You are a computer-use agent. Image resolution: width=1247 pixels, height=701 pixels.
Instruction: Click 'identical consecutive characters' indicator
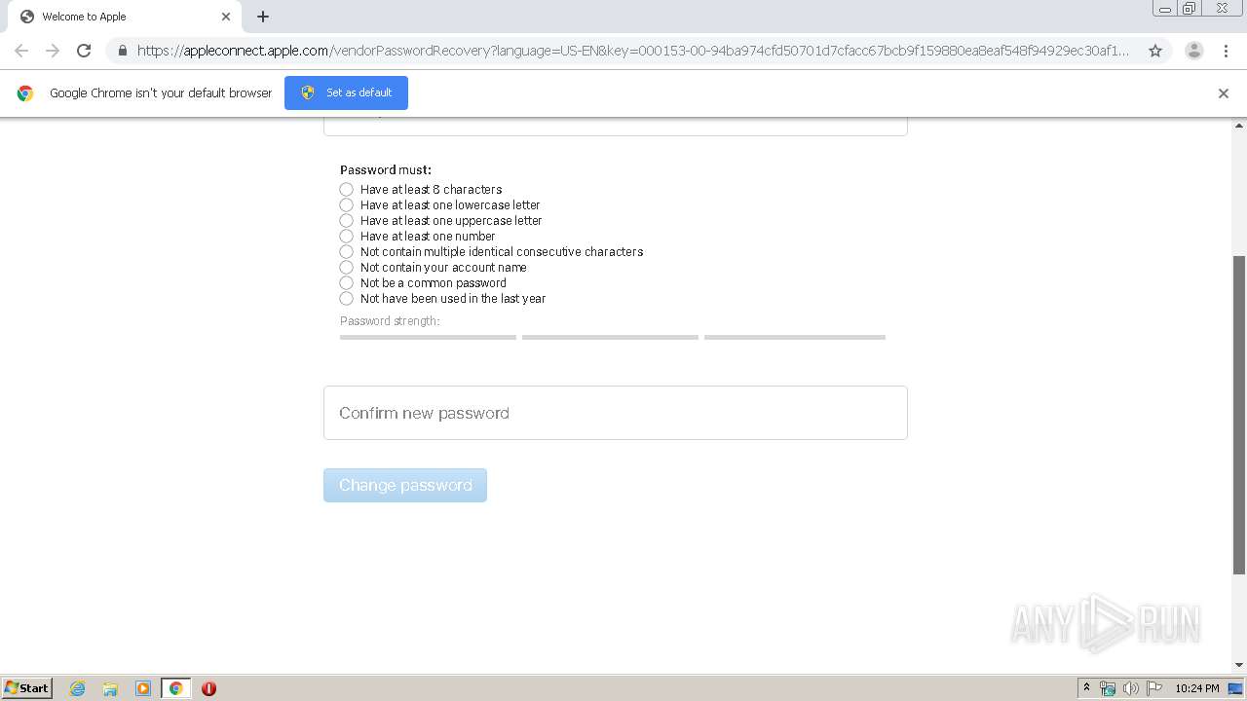pyautogui.click(x=346, y=251)
